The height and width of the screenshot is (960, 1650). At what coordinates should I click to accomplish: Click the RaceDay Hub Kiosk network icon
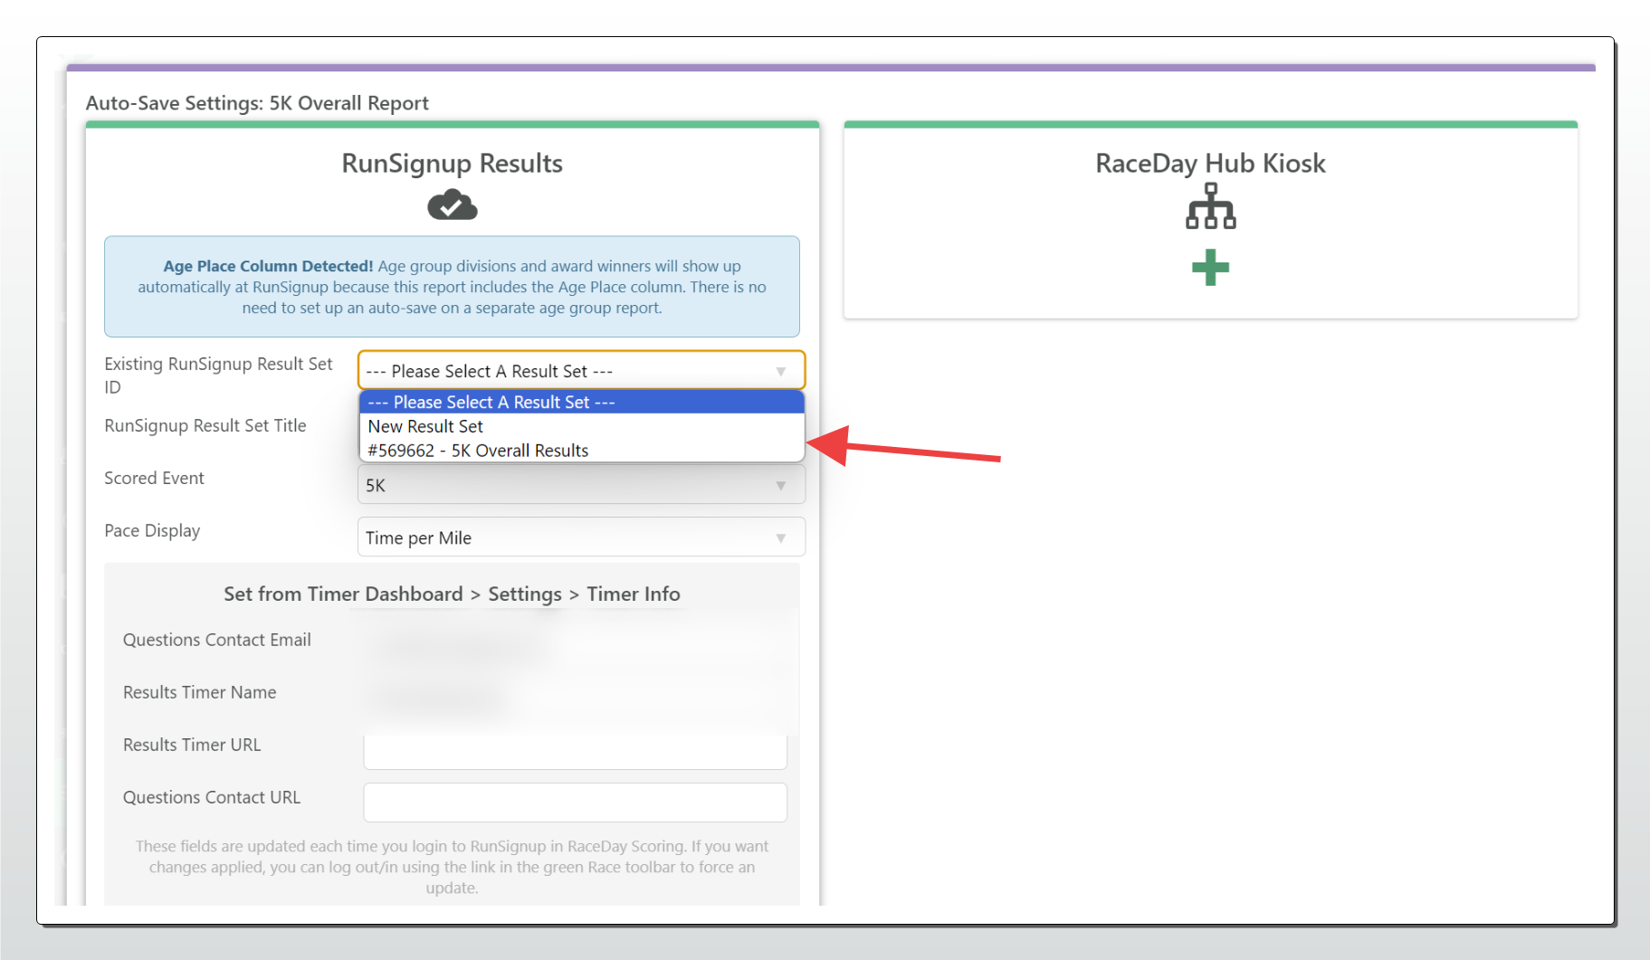1210,205
